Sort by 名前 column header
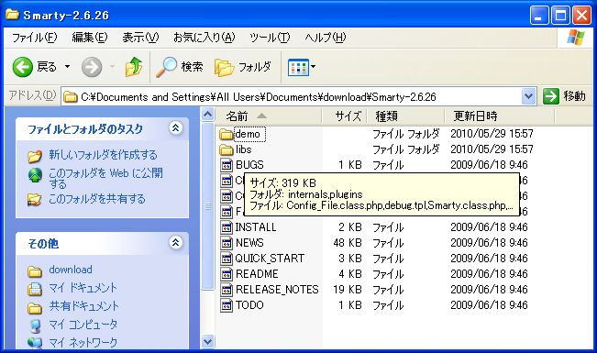 [269, 116]
